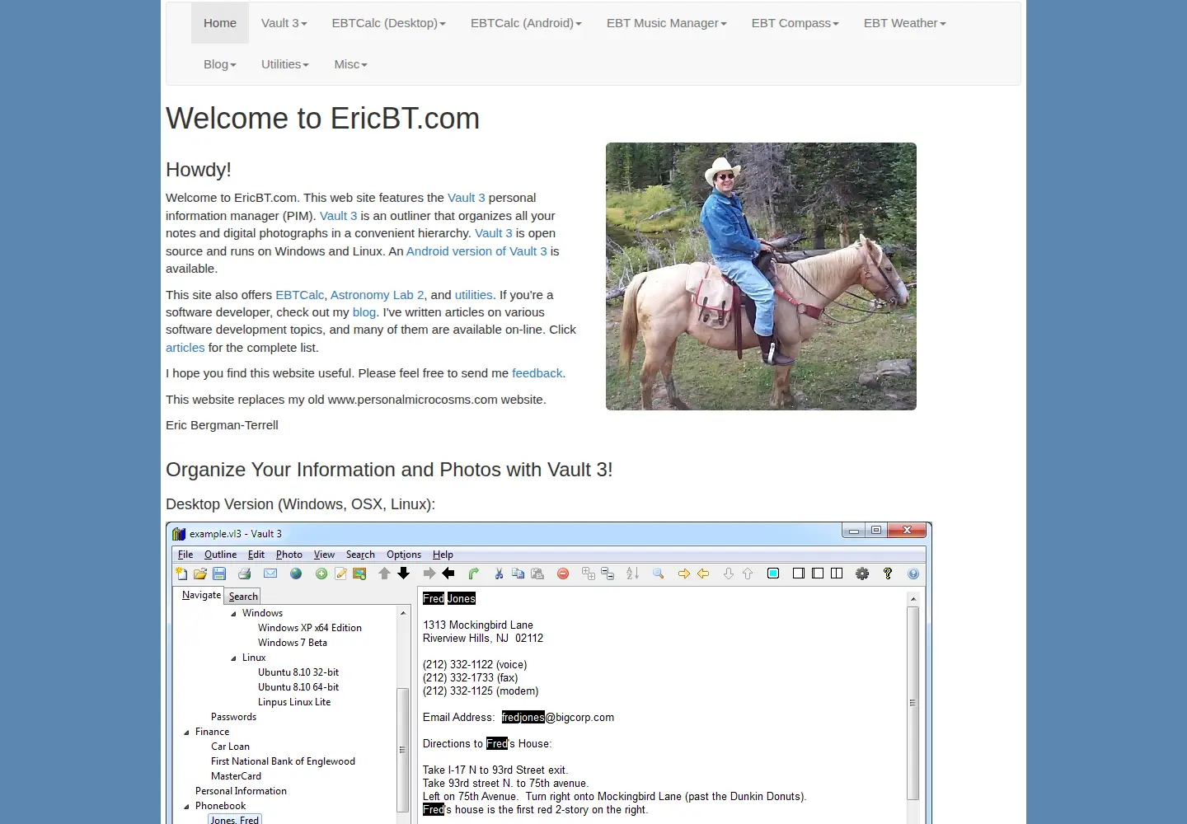Click the yellow right arrow icon
The width and height of the screenshot is (1187, 824).
683,574
